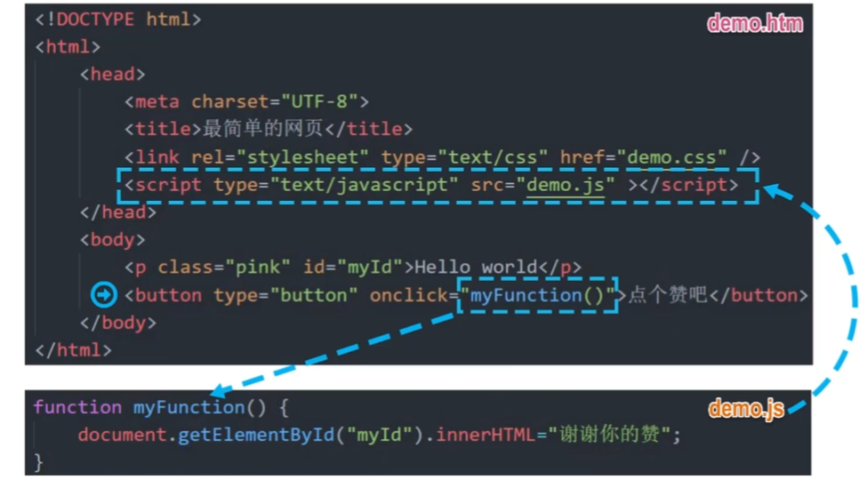Click the 点个赞吧 button text
The height and width of the screenshot is (488, 859).
click(668, 295)
